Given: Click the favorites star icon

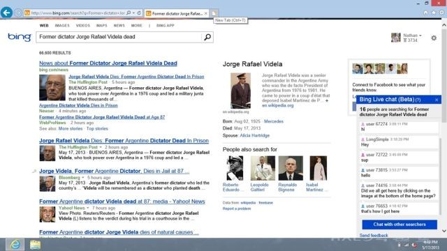Looking at the screenshot, I should tap(434, 13).
